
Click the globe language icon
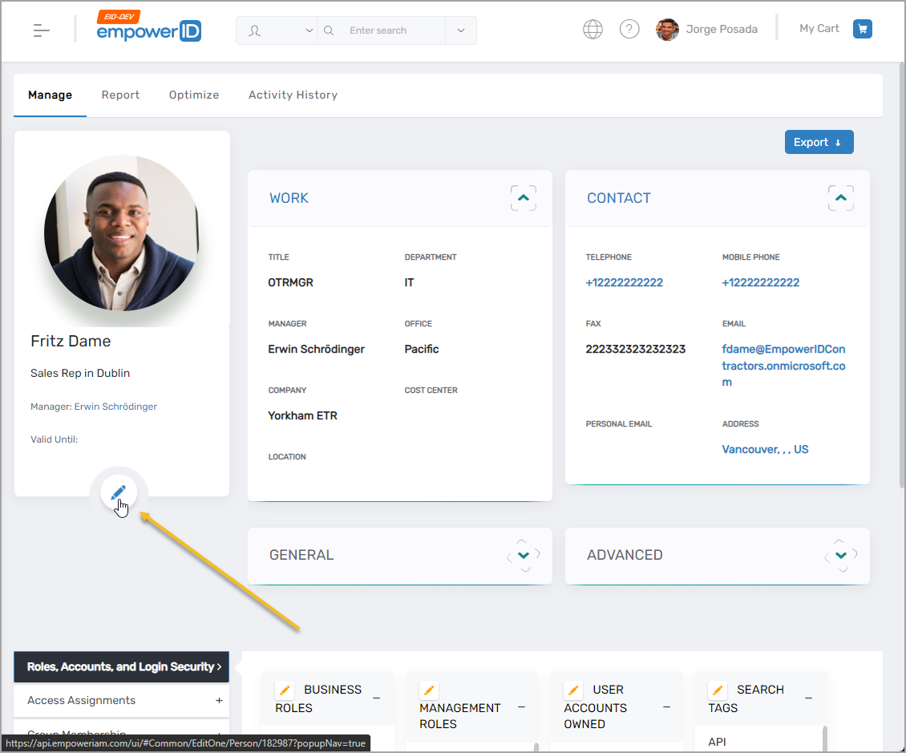(593, 30)
